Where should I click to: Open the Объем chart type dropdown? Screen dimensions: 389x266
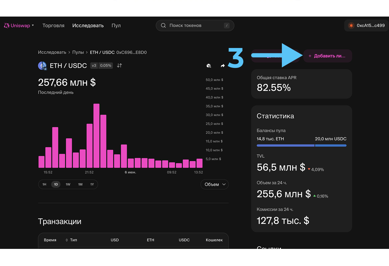point(215,184)
